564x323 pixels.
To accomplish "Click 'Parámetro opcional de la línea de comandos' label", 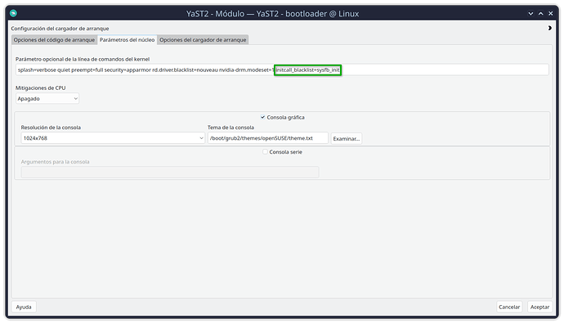I will tap(83, 59).
